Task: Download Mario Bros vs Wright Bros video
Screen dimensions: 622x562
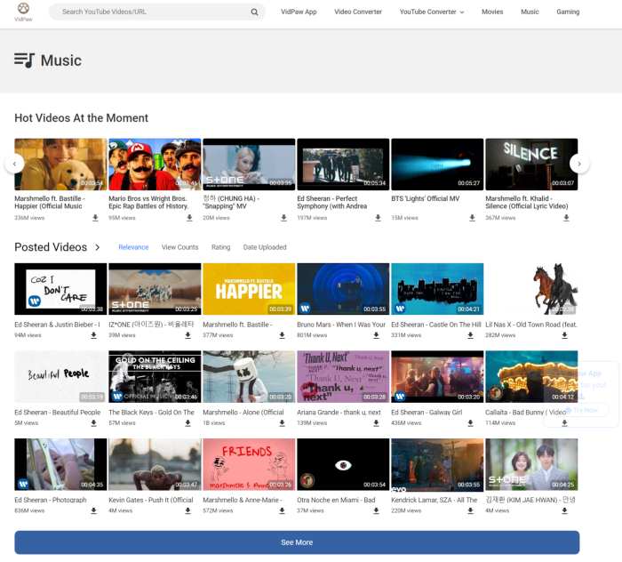Action: coord(189,218)
